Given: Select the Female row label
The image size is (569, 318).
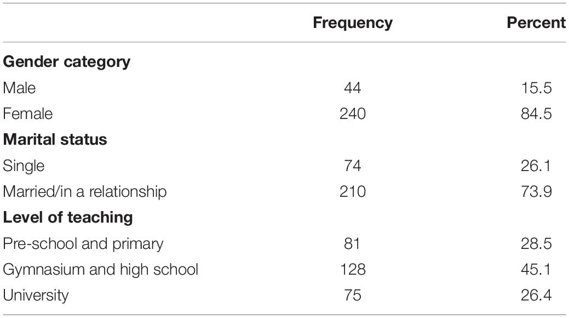Looking at the screenshot, I should click(27, 113).
